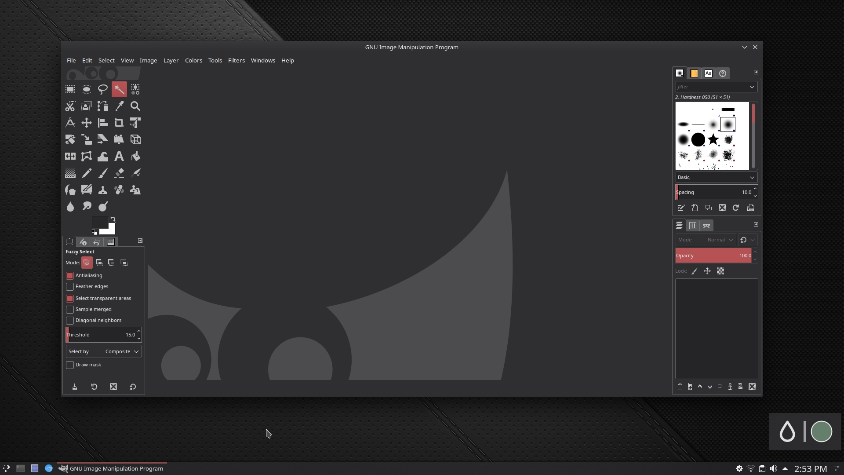Enable the Diagonal neighbors checkbox

pos(70,321)
